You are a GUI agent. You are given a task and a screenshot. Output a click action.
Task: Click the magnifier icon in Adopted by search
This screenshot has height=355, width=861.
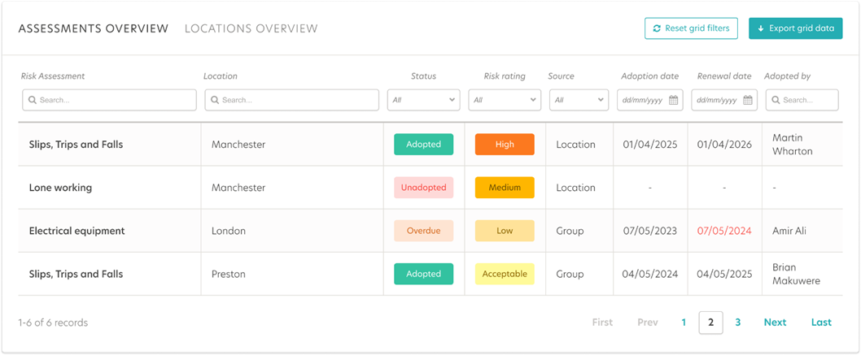point(776,100)
